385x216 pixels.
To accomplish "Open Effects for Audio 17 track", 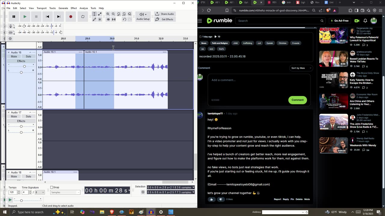I will click(21, 121).
